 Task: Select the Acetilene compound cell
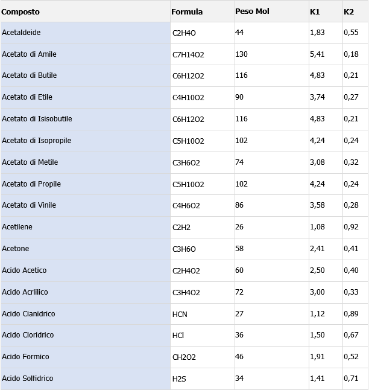[17, 227]
